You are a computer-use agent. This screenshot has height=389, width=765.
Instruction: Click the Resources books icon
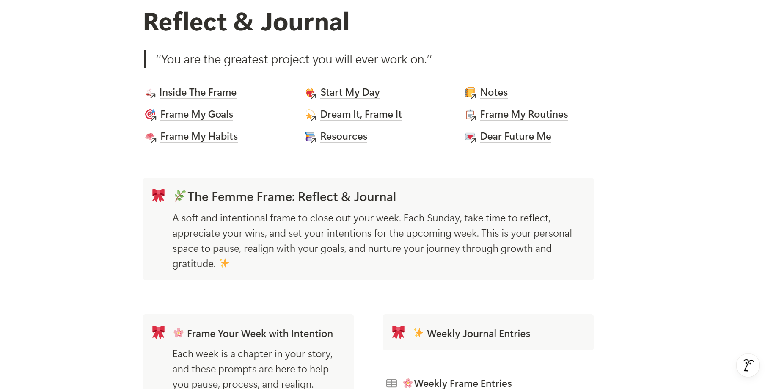(311, 137)
